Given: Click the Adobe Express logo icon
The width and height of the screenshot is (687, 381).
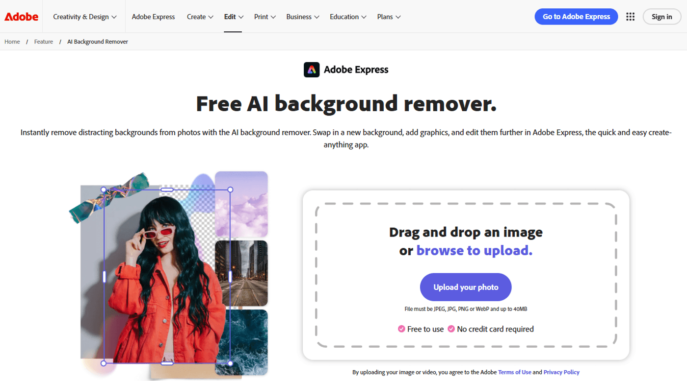Looking at the screenshot, I should 312,70.
